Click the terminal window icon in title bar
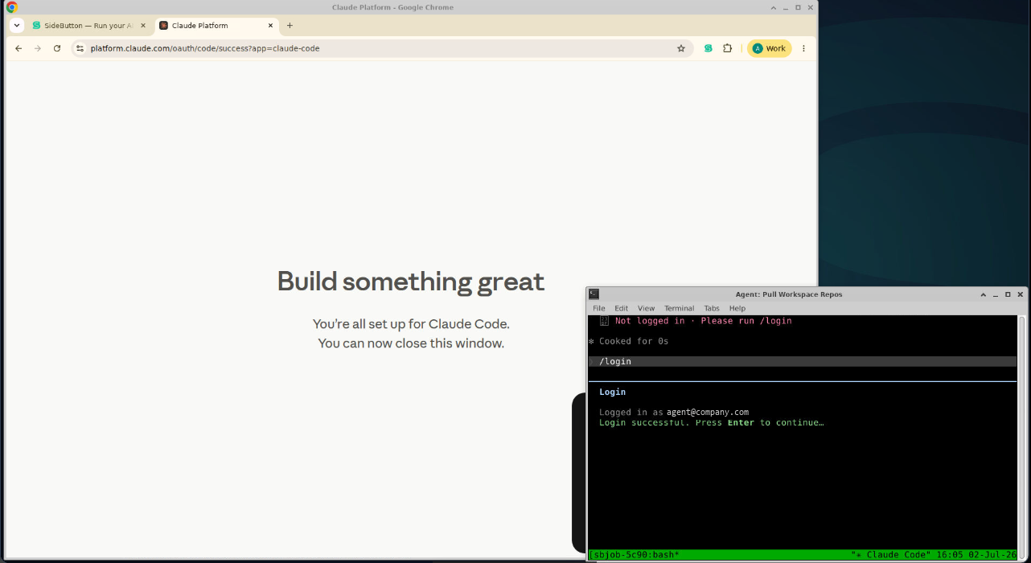1031x563 pixels. pos(594,294)
